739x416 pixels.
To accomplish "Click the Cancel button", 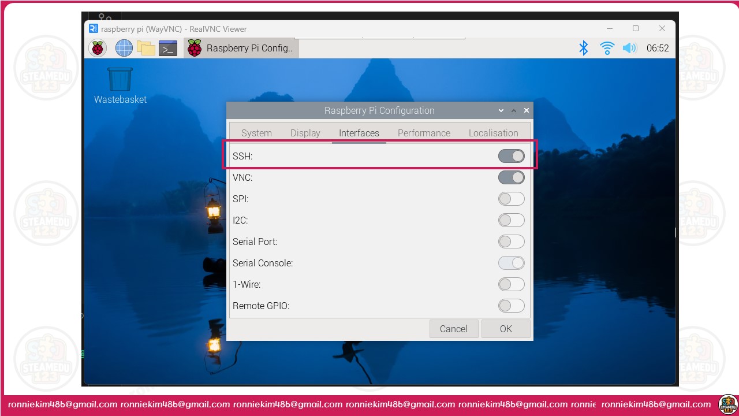I will click(454, 329).
